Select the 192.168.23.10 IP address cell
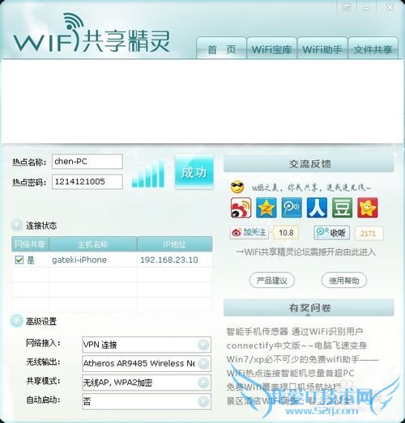The image size is (405, 423). (x=174, y=260)
